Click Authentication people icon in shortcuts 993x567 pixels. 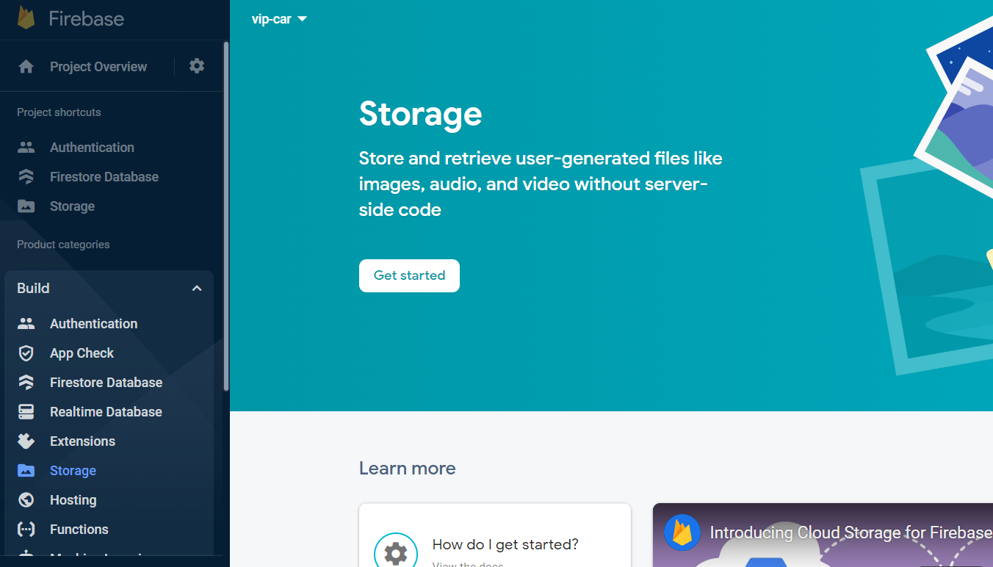(26, 148)
